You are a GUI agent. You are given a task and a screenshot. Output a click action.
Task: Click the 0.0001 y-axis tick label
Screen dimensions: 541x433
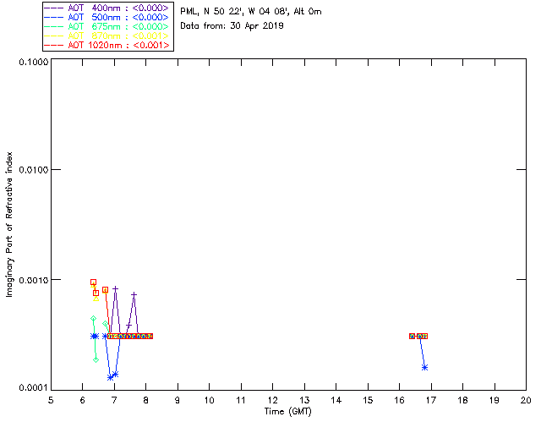pos(34,388)
